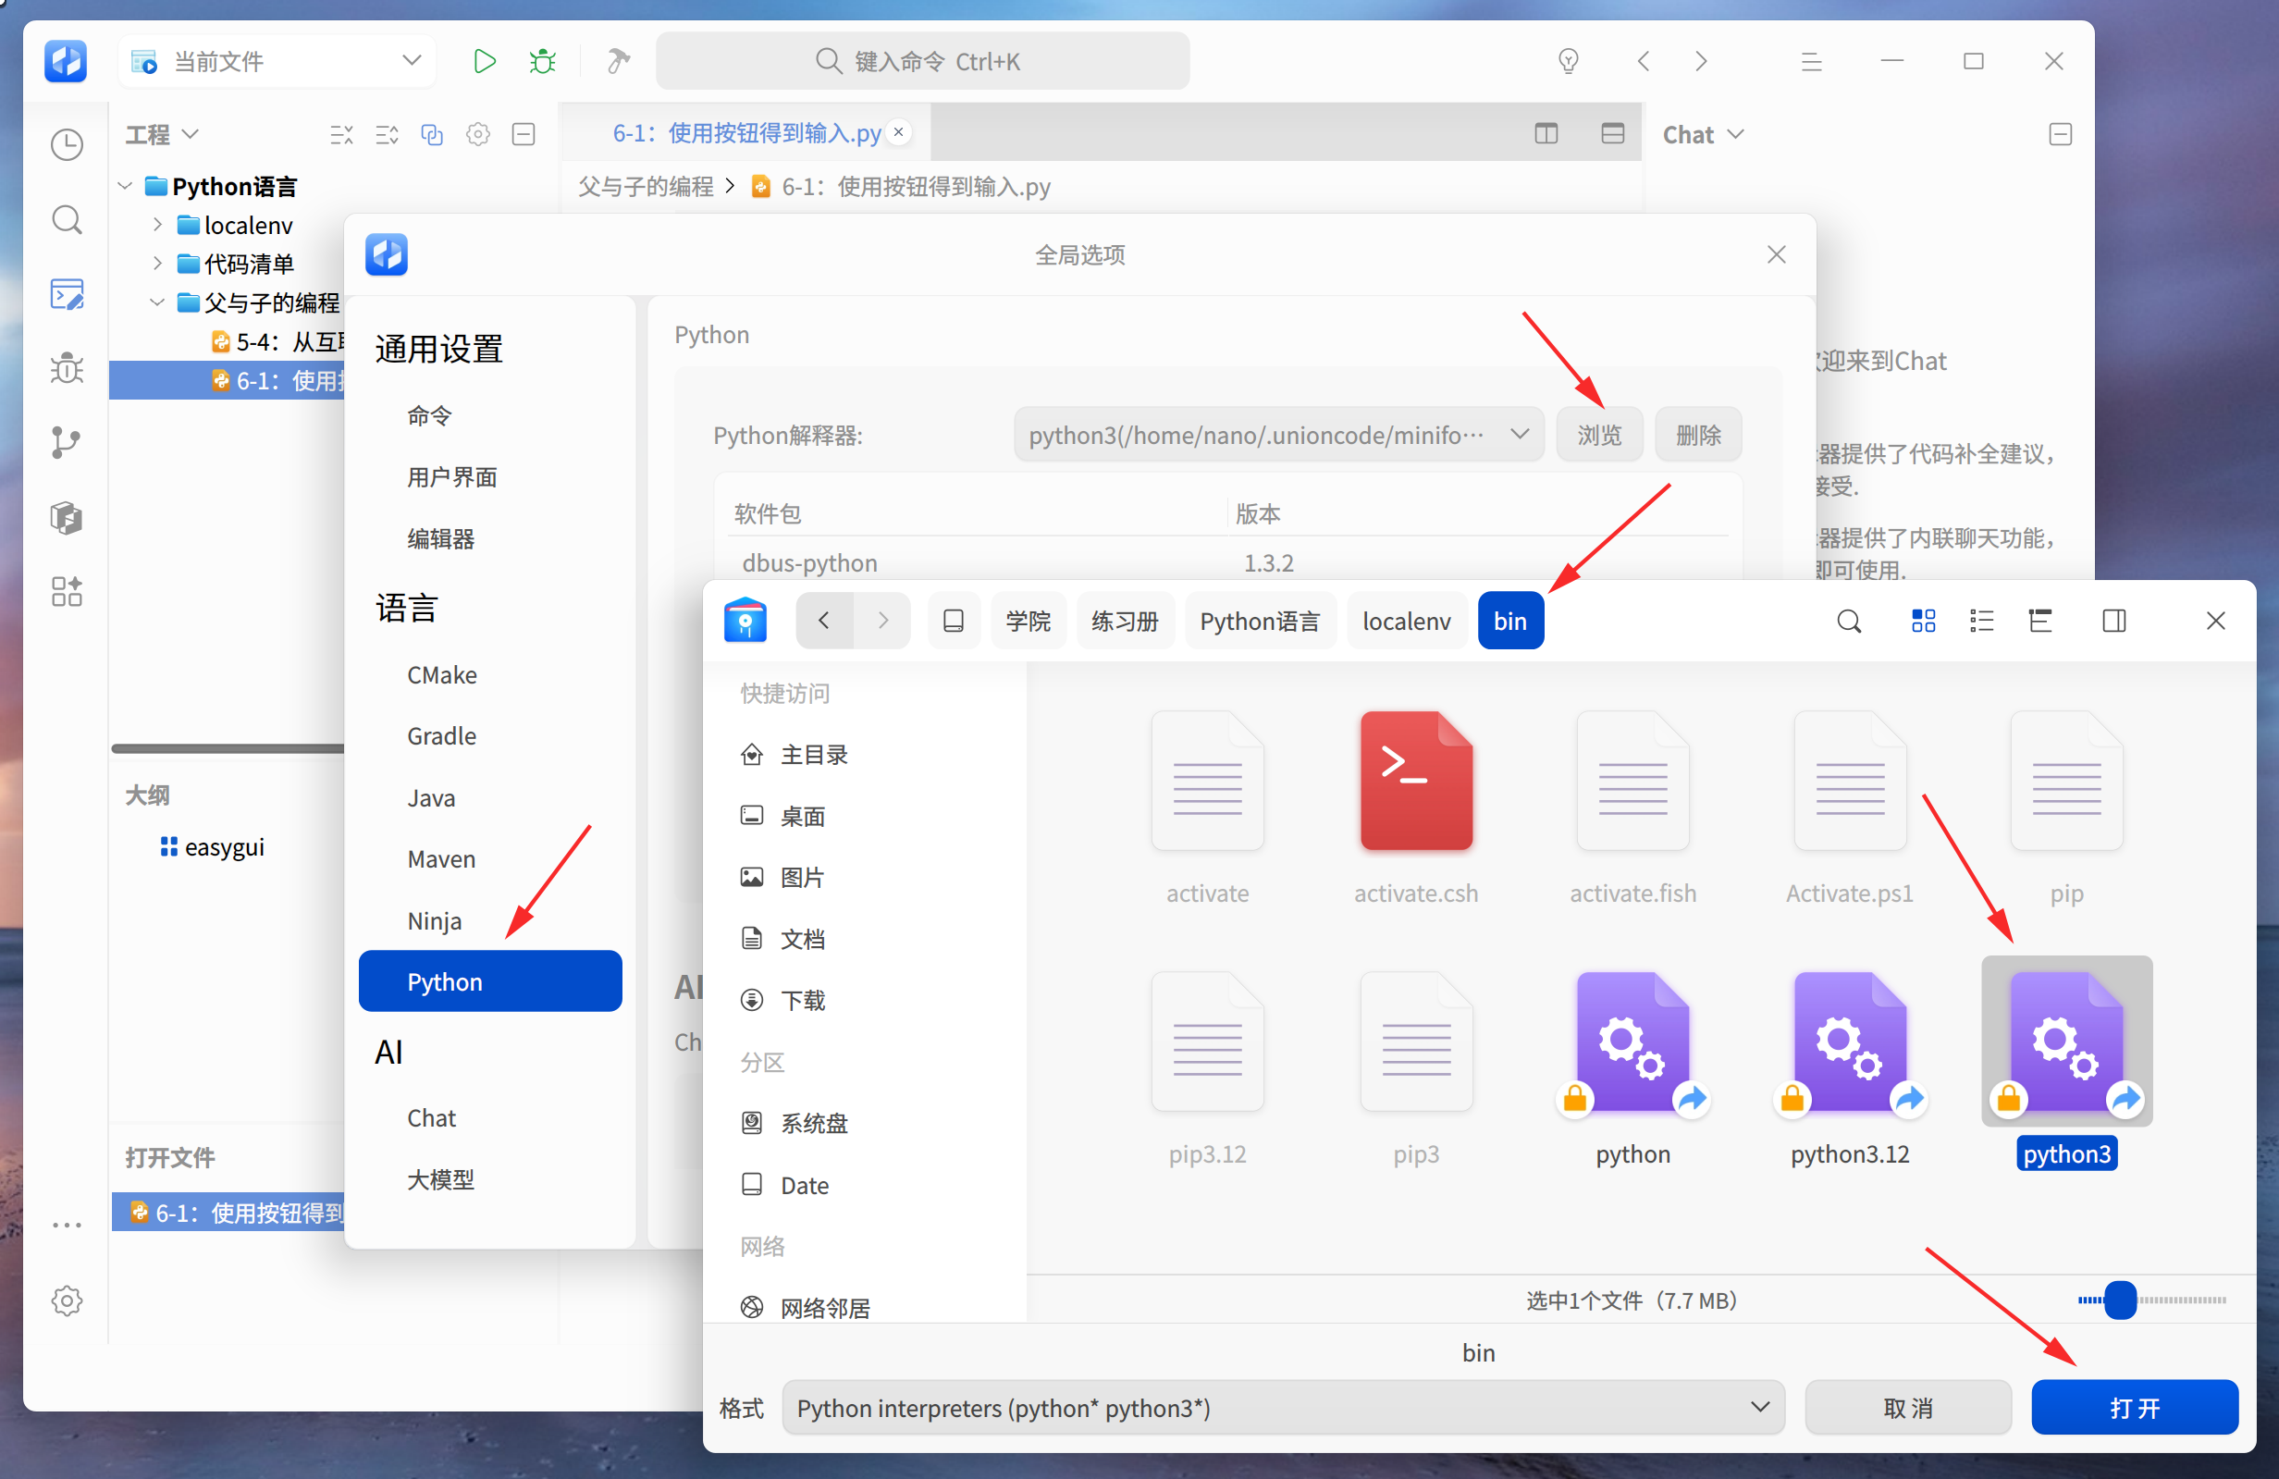Viewport: 2279px width, 1479px height.
Task: Collapse the 父与子的编程 folder
Action: click(157, 302)
